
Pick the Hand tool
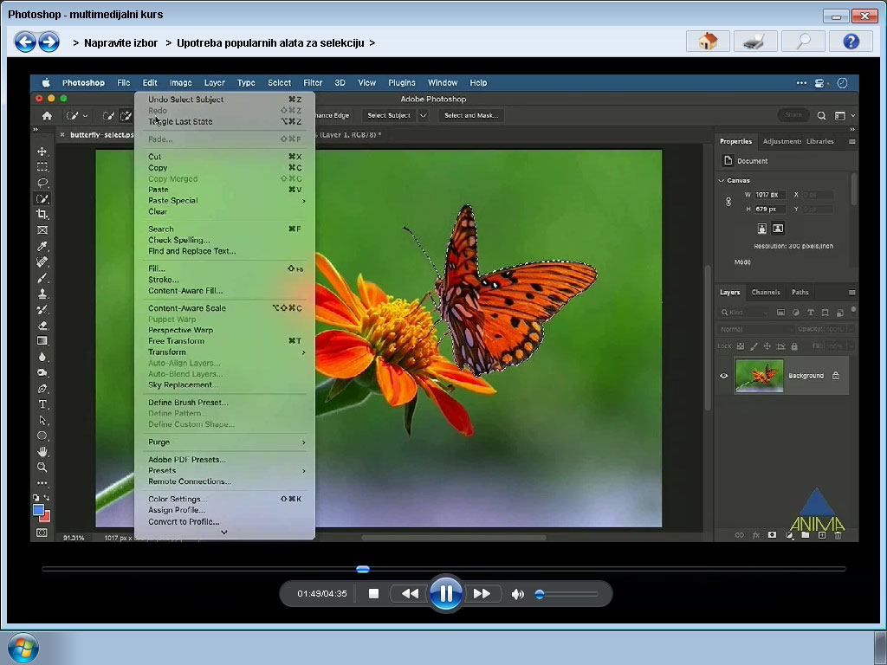42,452
